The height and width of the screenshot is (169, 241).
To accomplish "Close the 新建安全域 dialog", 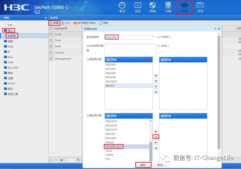I will (219, 29).
